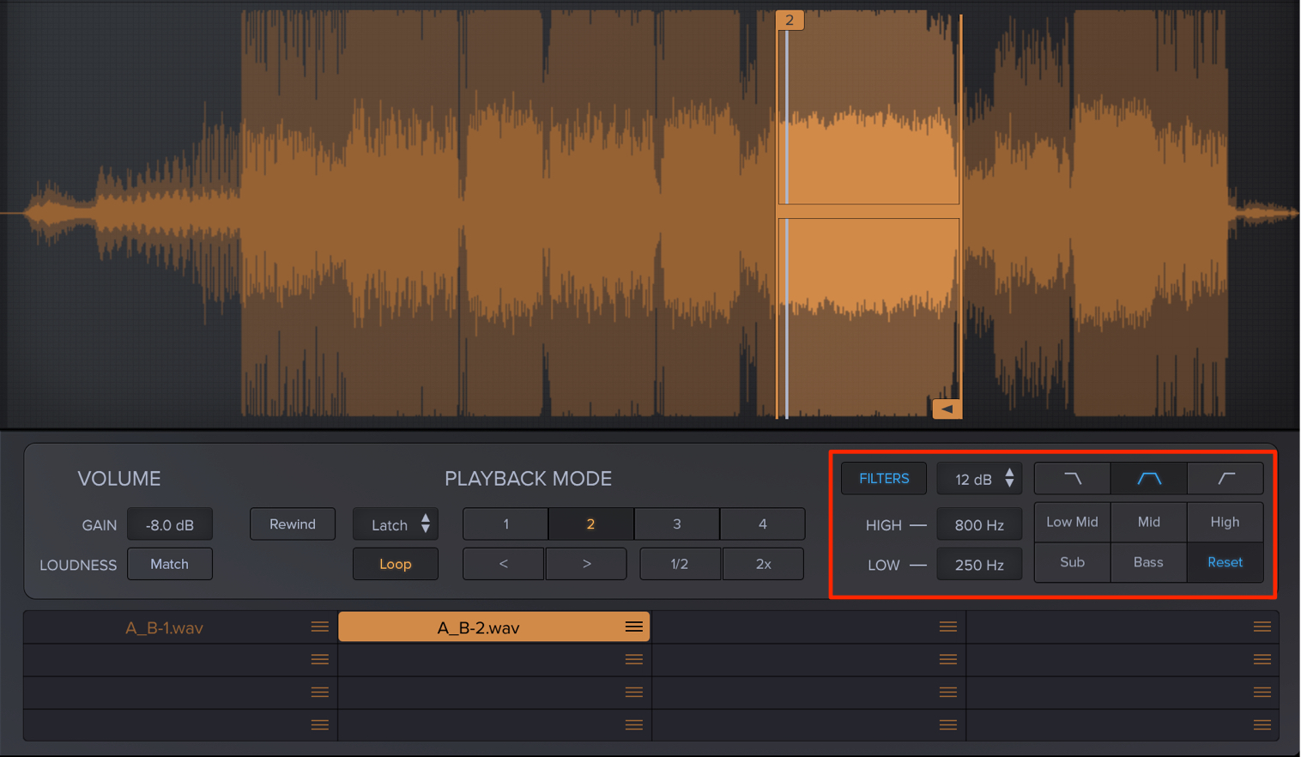
Task: Click the Rewind button
Action: [x=293, y=524]
